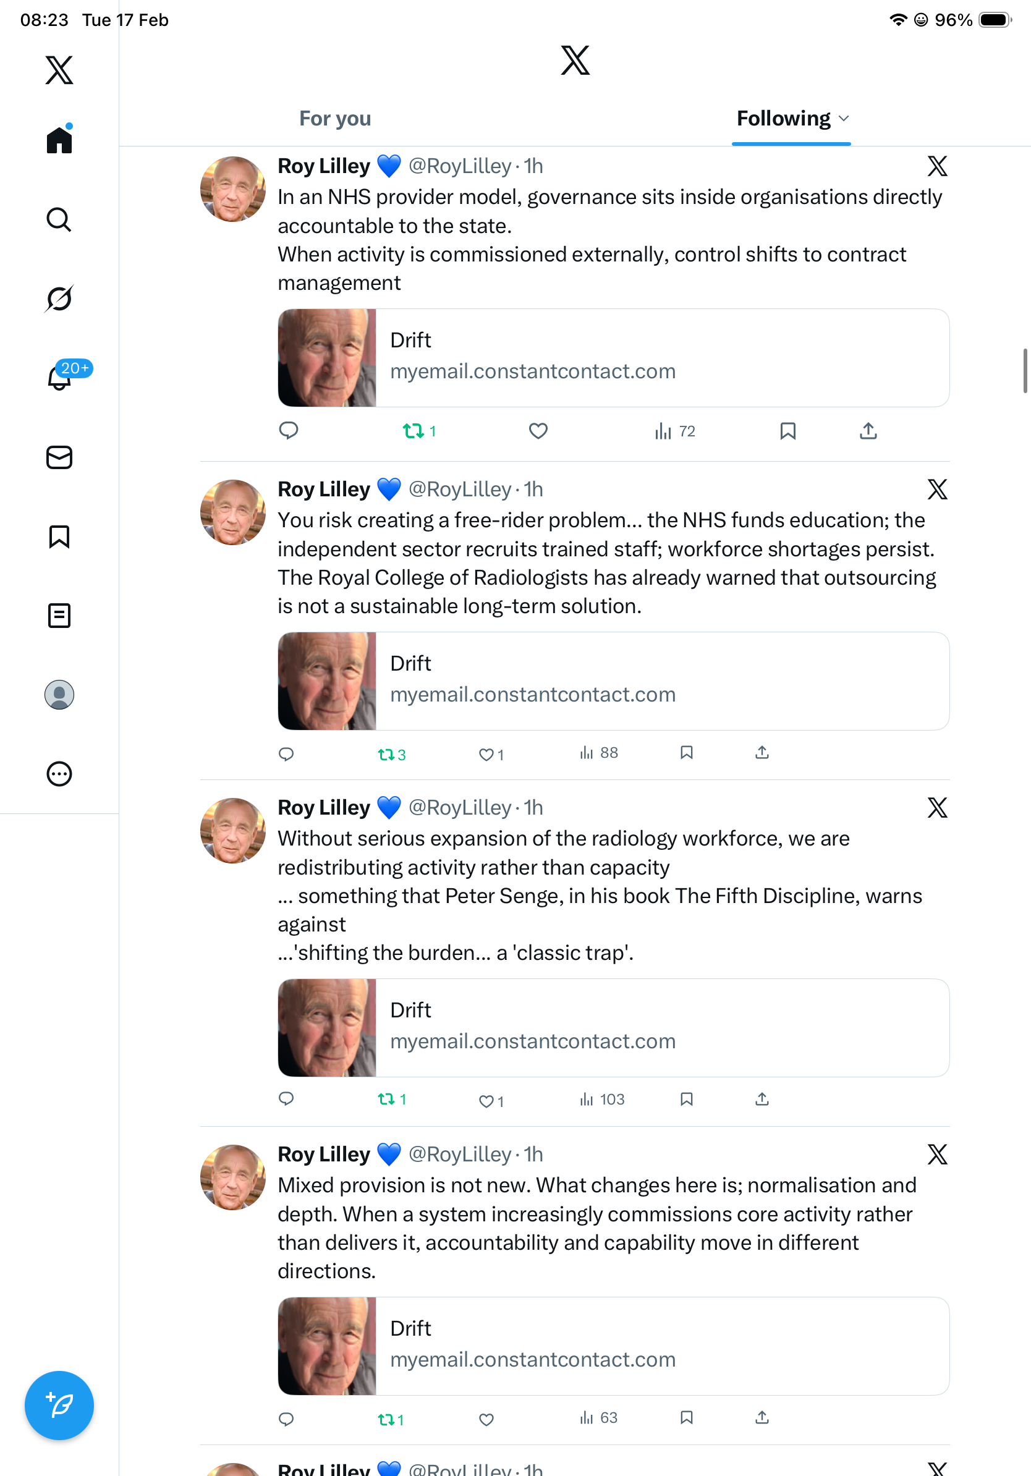Tap the compose post floating button
Screen dimensions: 1031x1476
(x=59, y=1406)
